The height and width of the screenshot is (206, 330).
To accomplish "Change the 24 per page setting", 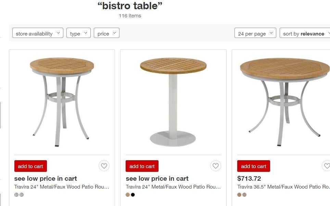I will [x=255, y=33].
